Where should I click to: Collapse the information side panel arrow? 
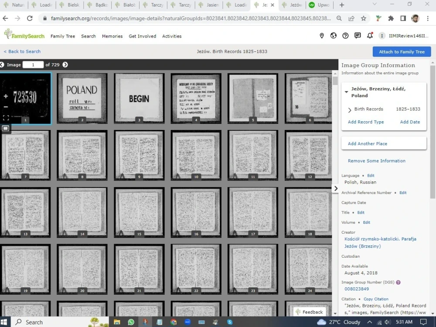tap(336, 188)
